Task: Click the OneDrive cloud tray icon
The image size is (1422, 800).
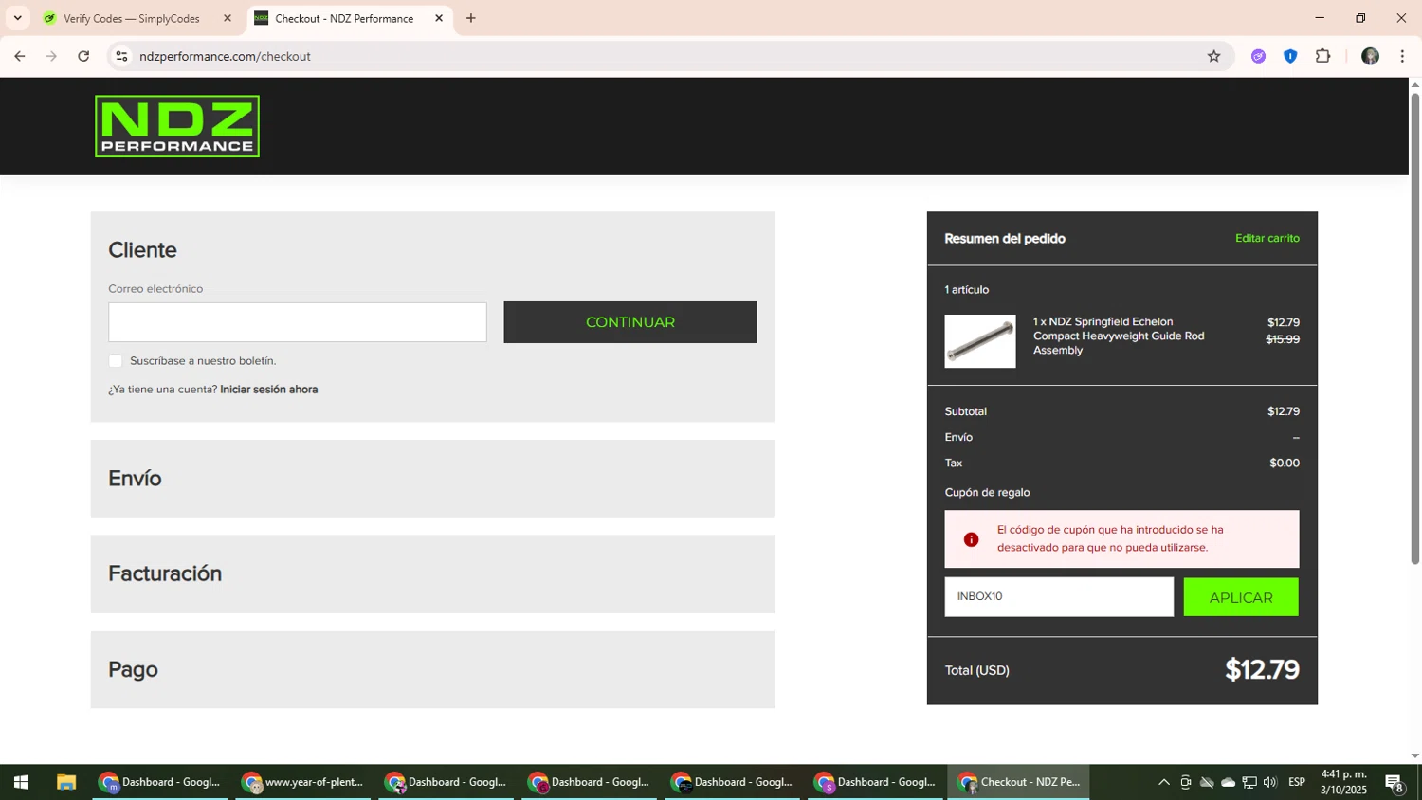Action: point(1228,782)
